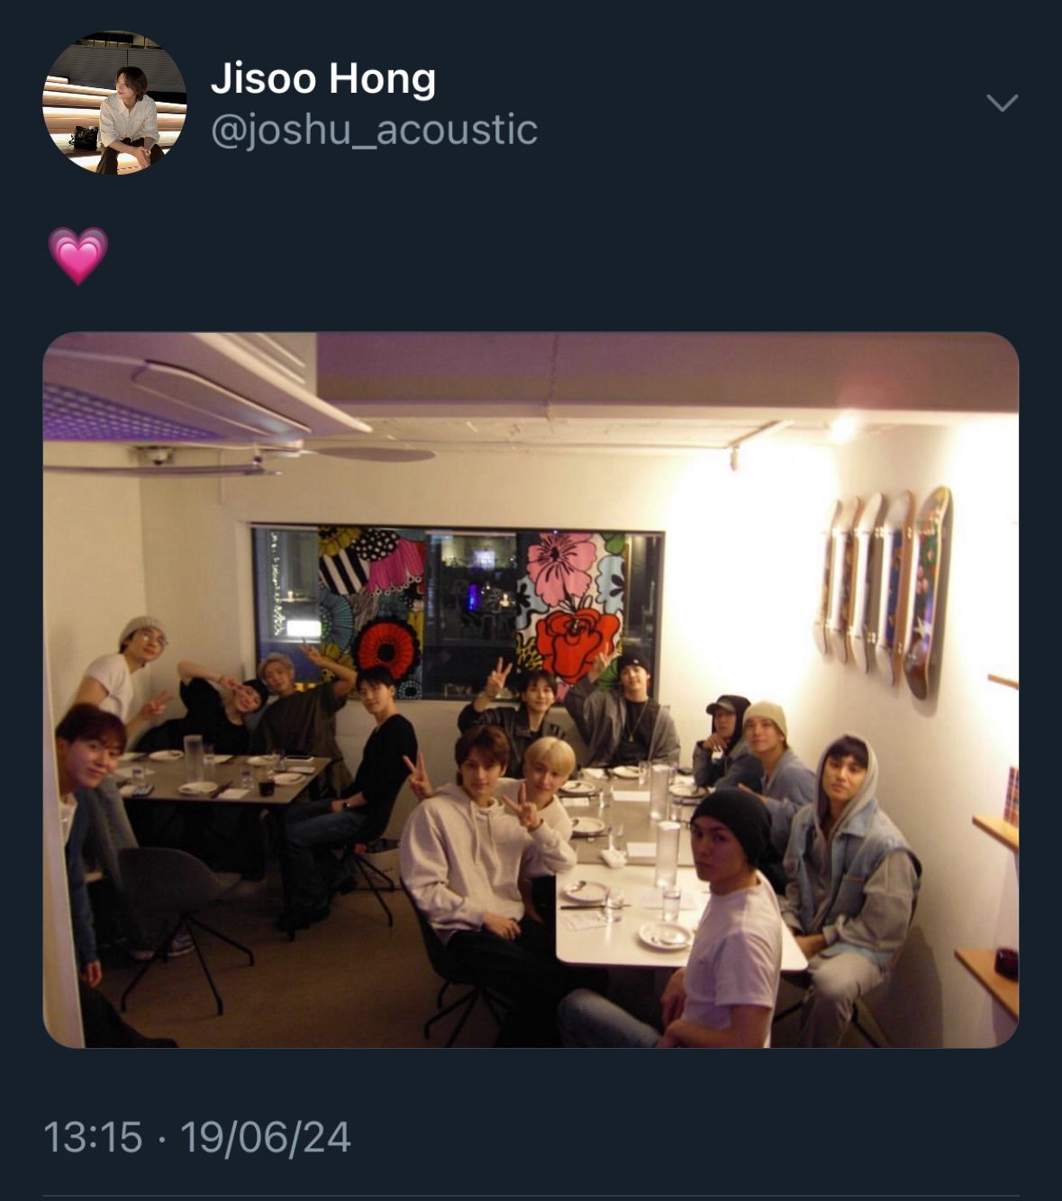This screenshot has width=1062, height=1201.
Task: Click the pink heart emoji in tweet
Action: tap(78, 256)
